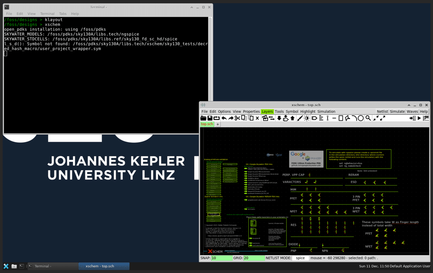Click the inward-arrows zoom icon in xschem
Viewport: 433px width, 273px height.
click(376, 118)
